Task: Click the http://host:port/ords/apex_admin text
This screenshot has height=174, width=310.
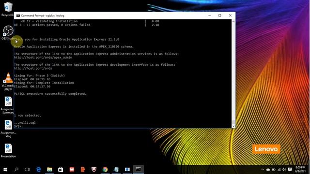Action: [43, 58]
